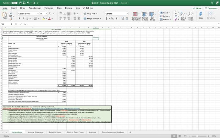The height and width of the screenshot is (138, 220).
Task: Toggle Italic formatting
Action: pyautogui.click(x=23, y=18)
